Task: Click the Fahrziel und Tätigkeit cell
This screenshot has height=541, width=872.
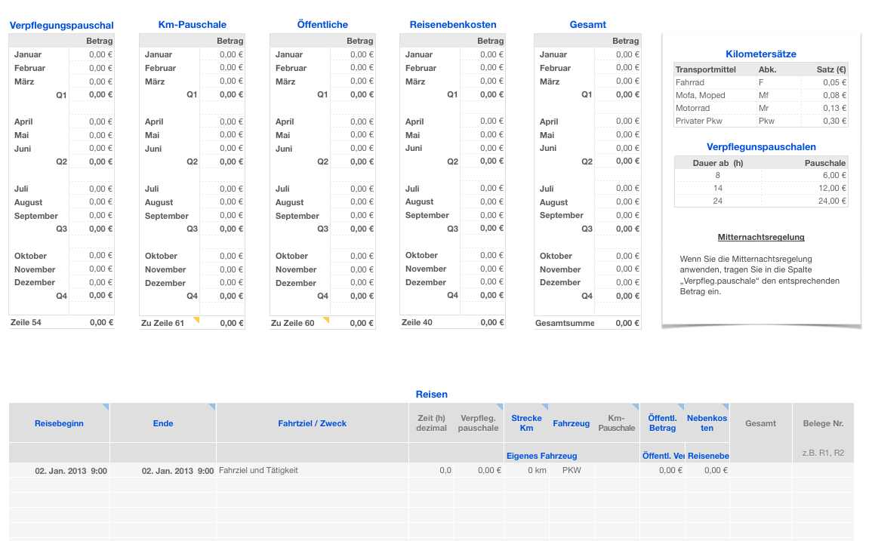Action: point(312,470)
